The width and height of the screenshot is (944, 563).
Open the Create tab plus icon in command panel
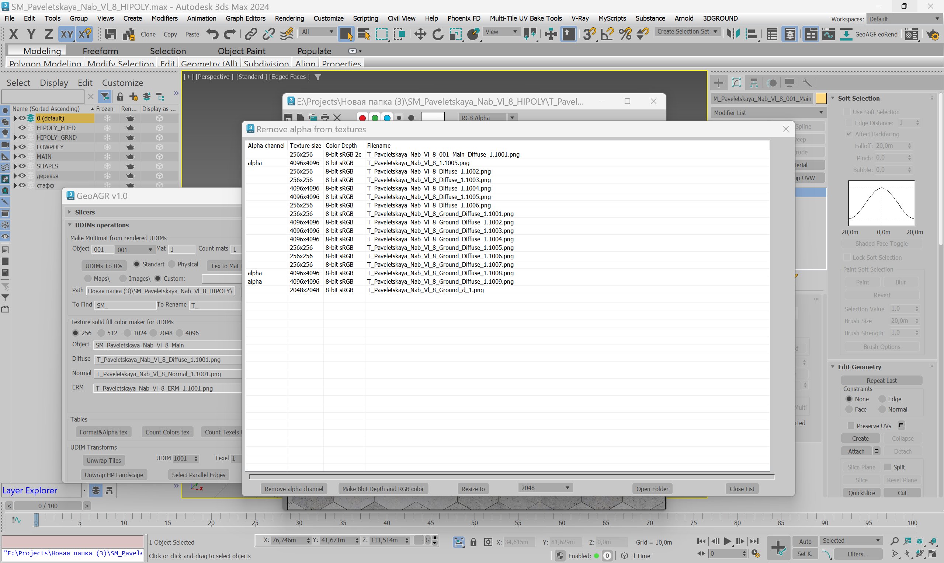pyautogui.click(x=718, y=83)
